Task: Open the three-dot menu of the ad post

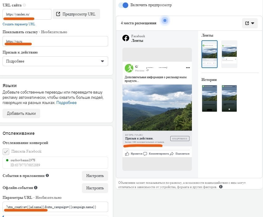Action: (188, 68)
